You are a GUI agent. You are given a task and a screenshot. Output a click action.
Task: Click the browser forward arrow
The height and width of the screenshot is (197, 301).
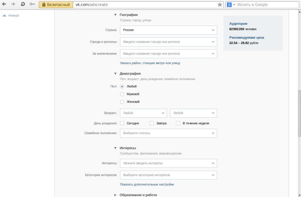[x=13, y=4]
